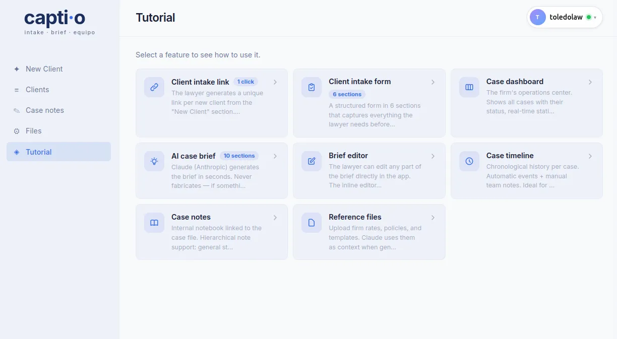Click the '6 sections' badge

coord(347,94)
